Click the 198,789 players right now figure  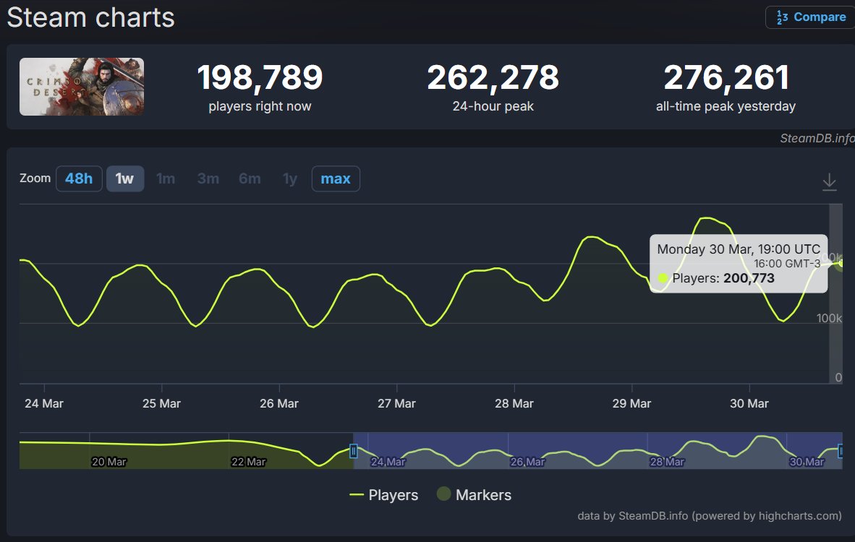point(260,77)
